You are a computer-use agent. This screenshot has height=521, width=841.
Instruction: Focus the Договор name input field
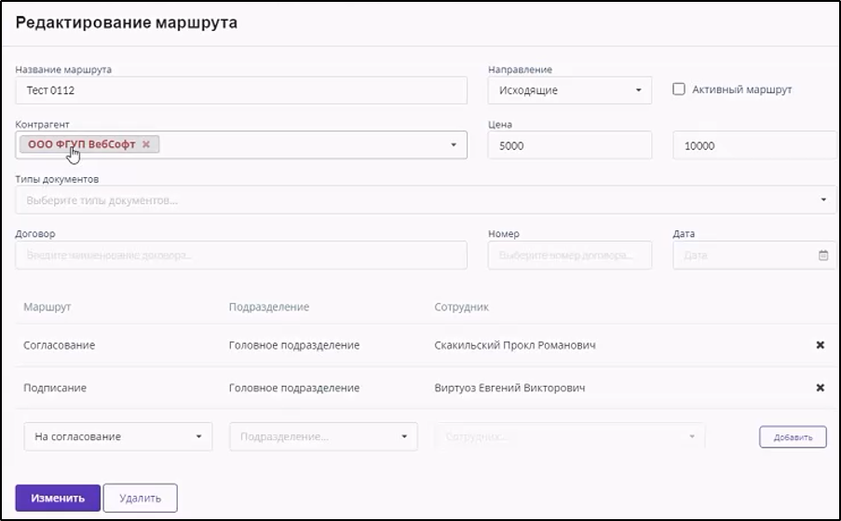241,255
